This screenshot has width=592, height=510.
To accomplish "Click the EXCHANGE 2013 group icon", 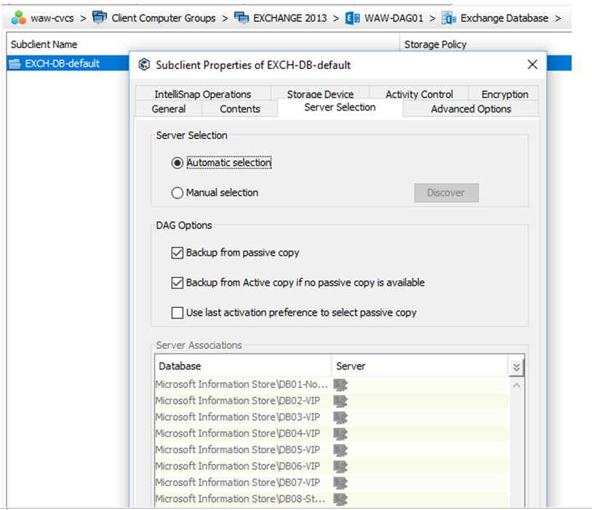I will (x=241, y=17).
